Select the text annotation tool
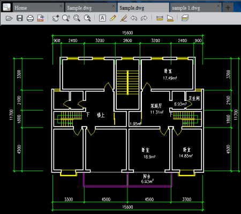This screenshot has height=214, width=241. [102, 18]
